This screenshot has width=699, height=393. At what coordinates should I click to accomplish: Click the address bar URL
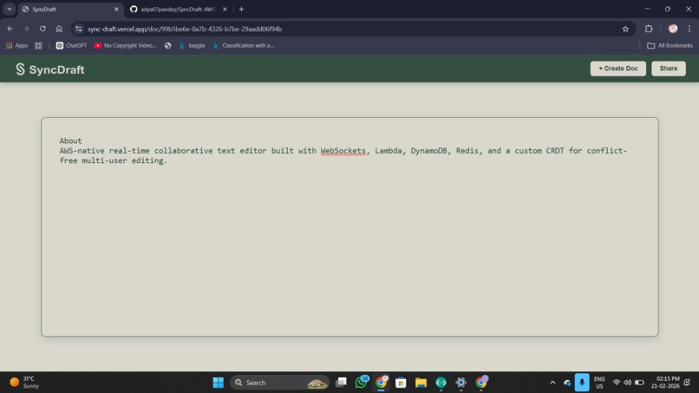(x=185, y=29)
